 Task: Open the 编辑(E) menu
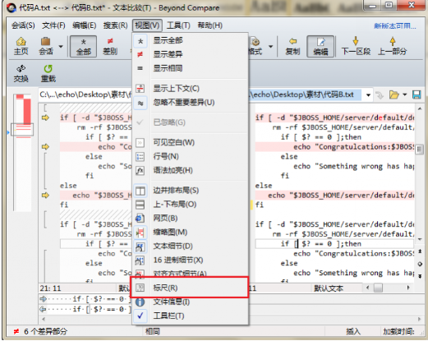[x=84, y=25]
